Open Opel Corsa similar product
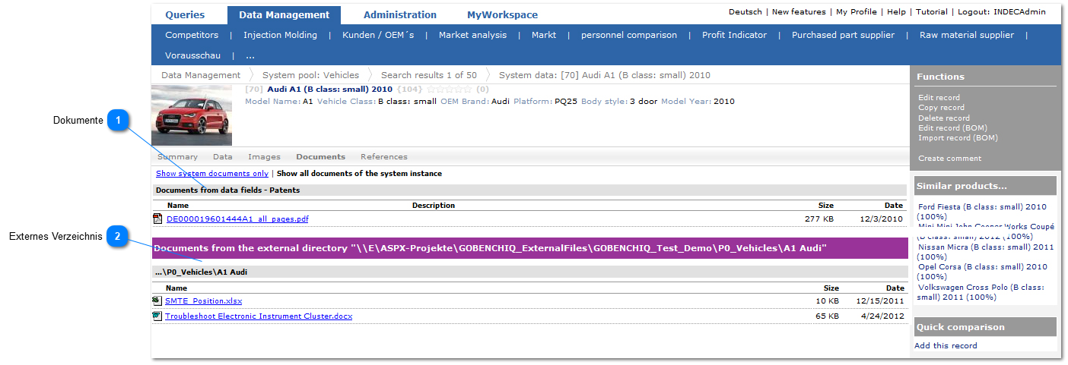The height and width of the screenshot is (365, 1068). click(982, 272)
